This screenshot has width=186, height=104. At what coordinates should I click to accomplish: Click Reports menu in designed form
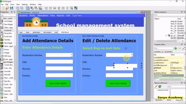[x=60, y=15]
